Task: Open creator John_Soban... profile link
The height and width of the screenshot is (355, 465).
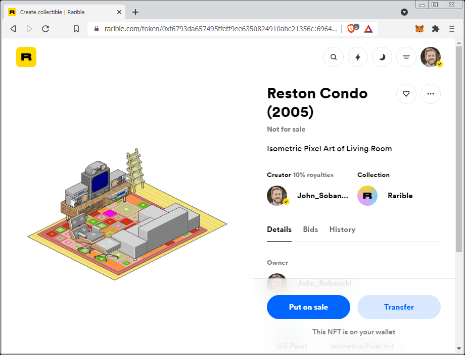Action: pos(322,196)
